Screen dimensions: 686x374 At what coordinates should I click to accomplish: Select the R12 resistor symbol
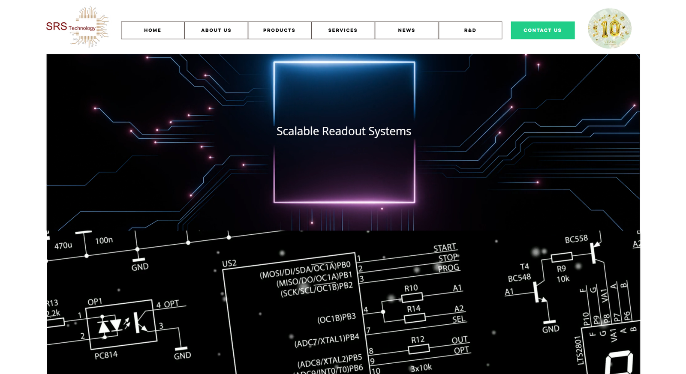pyautogui.click(x=418, y=349)
